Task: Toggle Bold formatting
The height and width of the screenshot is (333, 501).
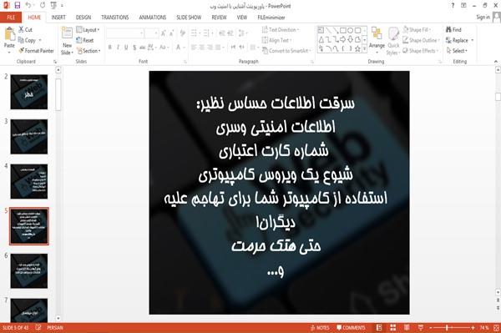Action: (x=110, y=48)
